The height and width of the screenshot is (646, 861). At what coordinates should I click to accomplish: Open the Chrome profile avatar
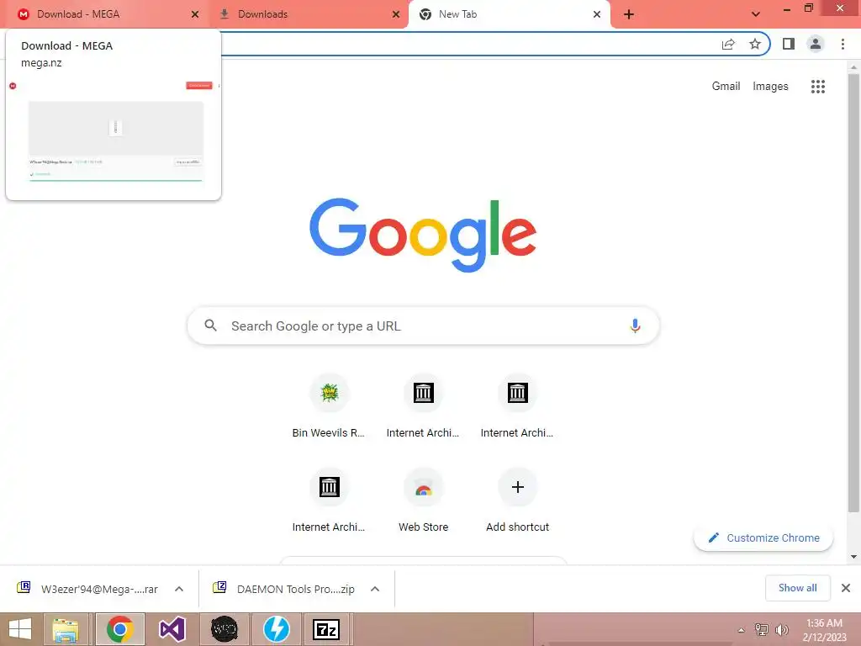point(816,44)
